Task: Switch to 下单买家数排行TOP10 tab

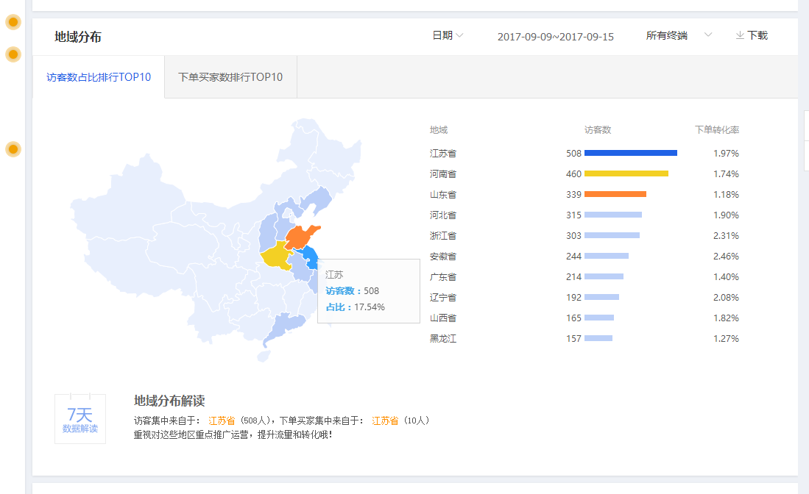Action: [230, 77]
